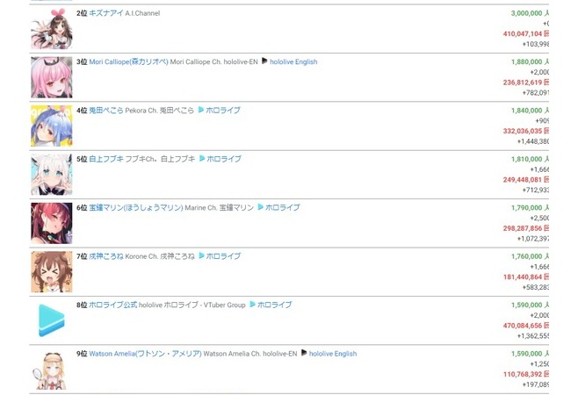Screen dimensions: 571x395
Task: Open ホロライブ group link in 宝鐘マリン row
Action: 283,208
